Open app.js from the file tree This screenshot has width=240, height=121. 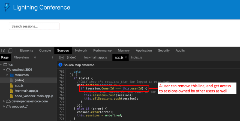[19, 85]
